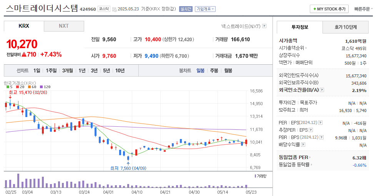Click the 액면가 매매단위 value 500원 1주
The image size is (379, 196).
tap(356, 63)
